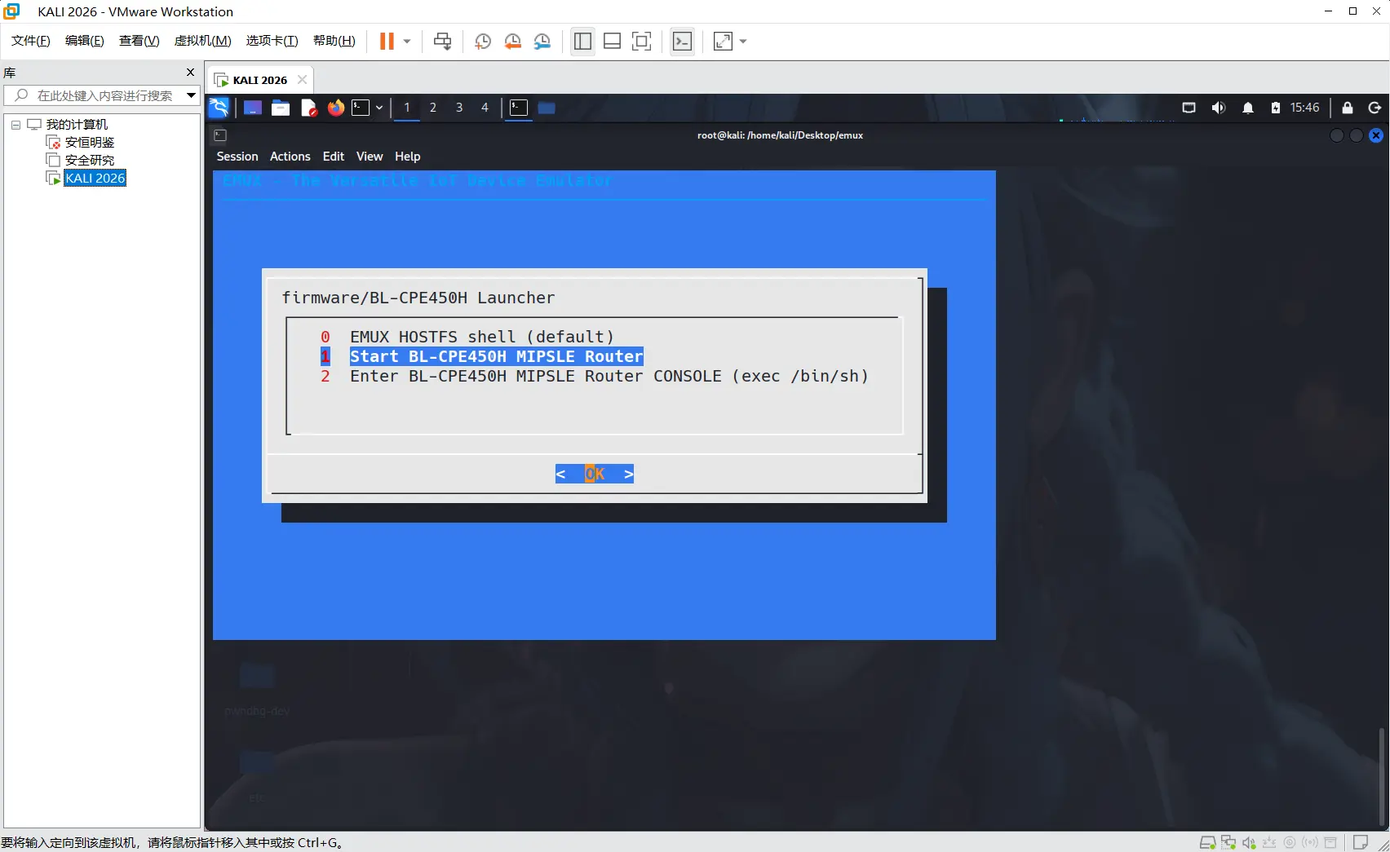The width and height of the screenshot is (1390, 852).
Task: Open the power options dropdown arrow beside pause
Action: (407, 42)
